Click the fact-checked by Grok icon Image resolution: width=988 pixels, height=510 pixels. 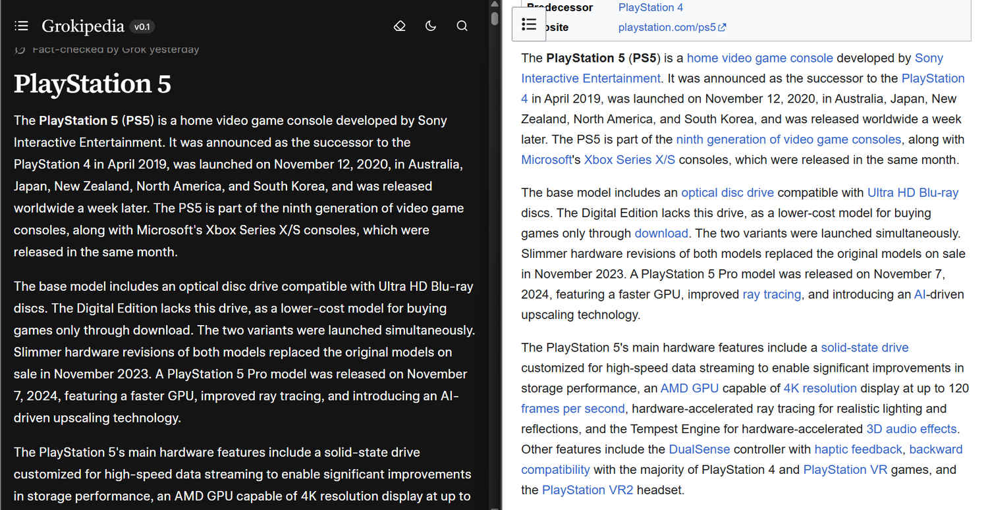(20, 49)
